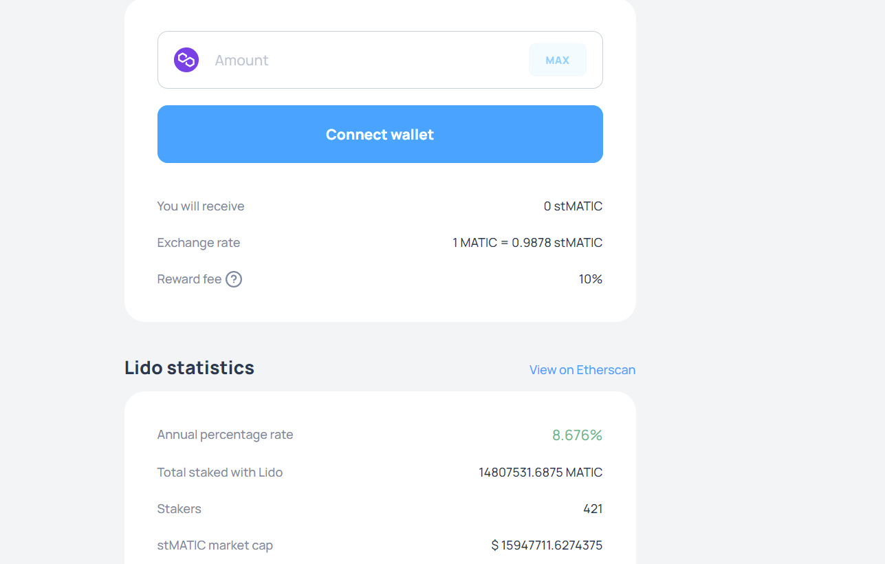Click the Total staked with Lido label
The image size is (885, 564).
point(220,473)
